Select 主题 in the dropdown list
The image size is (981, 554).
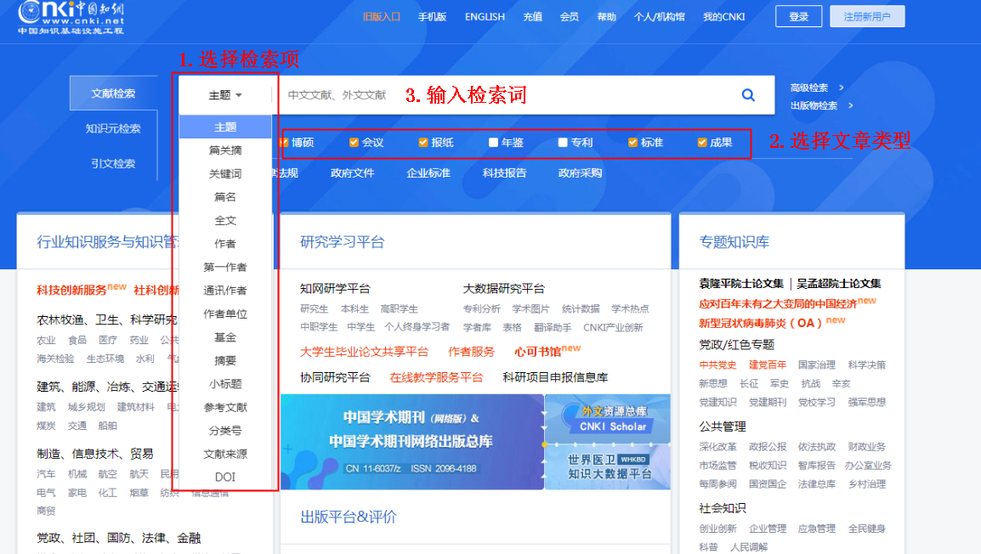pos(225,127)
